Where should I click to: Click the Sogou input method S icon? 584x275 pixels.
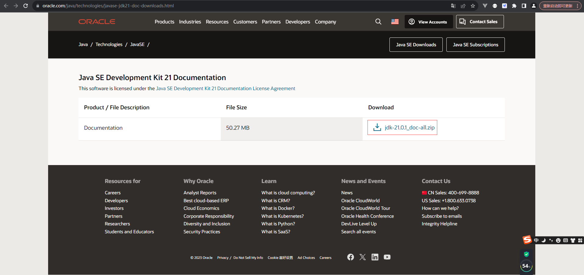click(527, 240)
